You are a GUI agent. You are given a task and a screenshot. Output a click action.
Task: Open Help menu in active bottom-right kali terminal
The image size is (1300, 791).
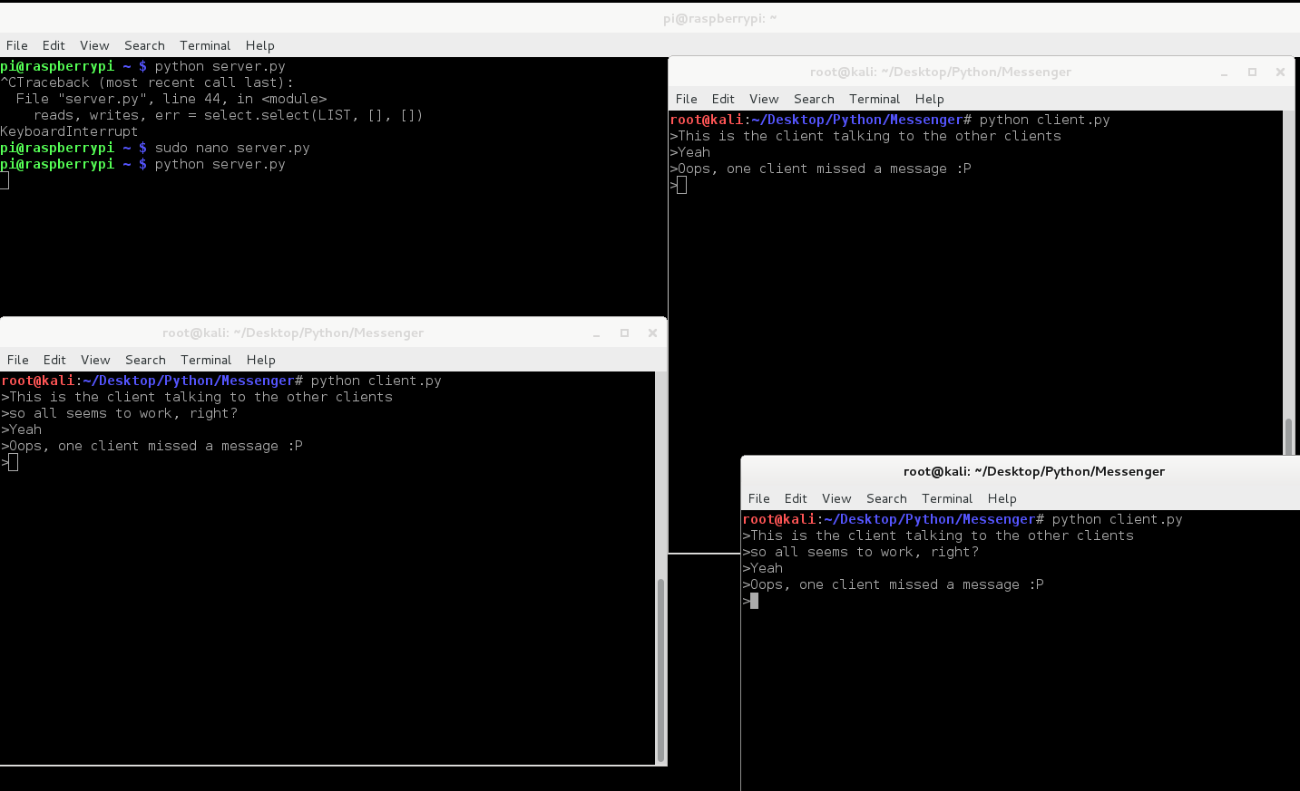[x=1002, y=498]
